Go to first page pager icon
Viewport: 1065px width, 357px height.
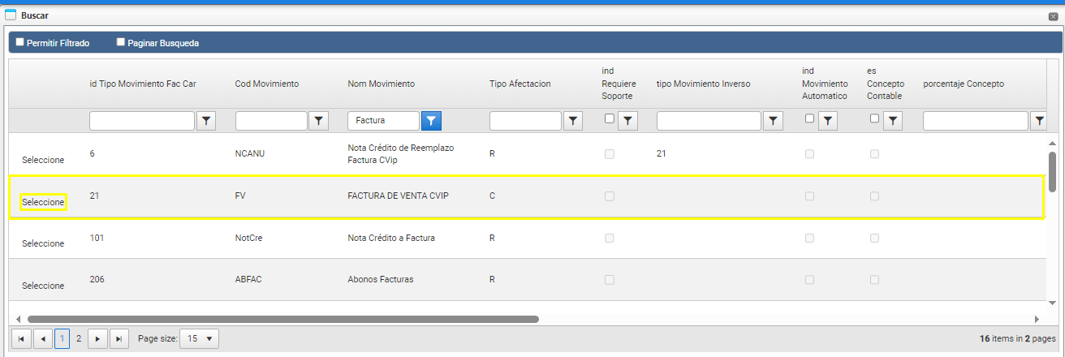(22, 338)
